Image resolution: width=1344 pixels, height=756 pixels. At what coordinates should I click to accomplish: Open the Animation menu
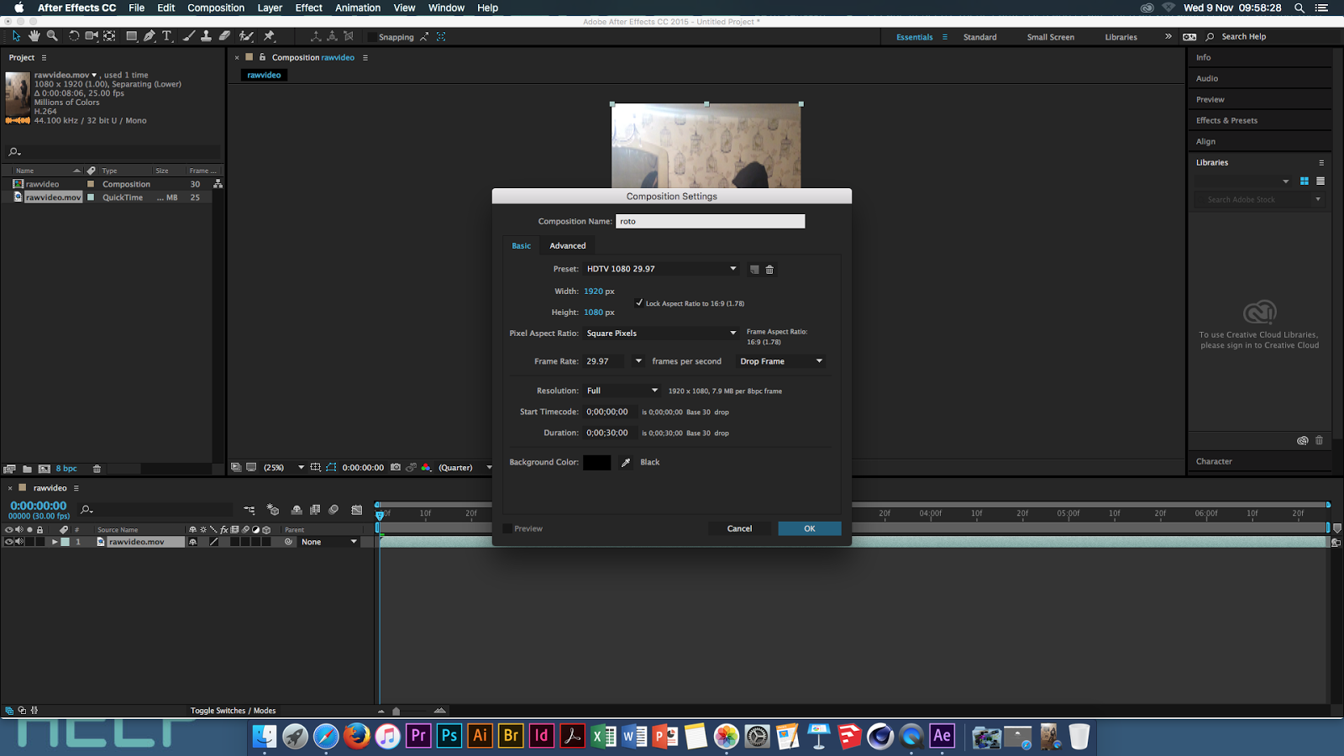point(358,8)
